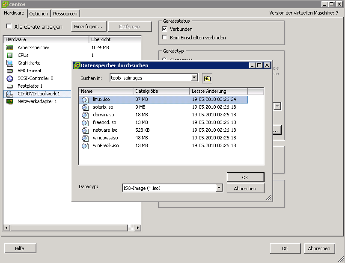
Task: Enable Alle Geräte anzeigen checkbox
Action: (9, 27)
